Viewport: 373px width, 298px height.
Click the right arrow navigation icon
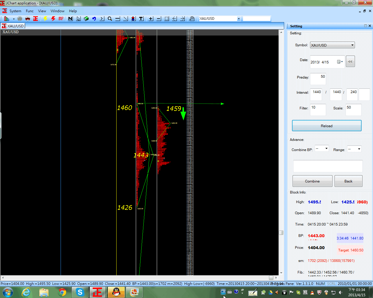point(182,19)
